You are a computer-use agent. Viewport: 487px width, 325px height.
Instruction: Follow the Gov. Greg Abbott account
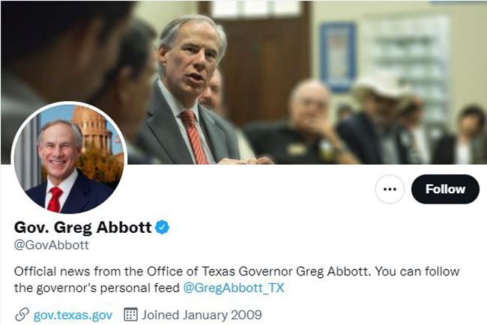[445, 189]
